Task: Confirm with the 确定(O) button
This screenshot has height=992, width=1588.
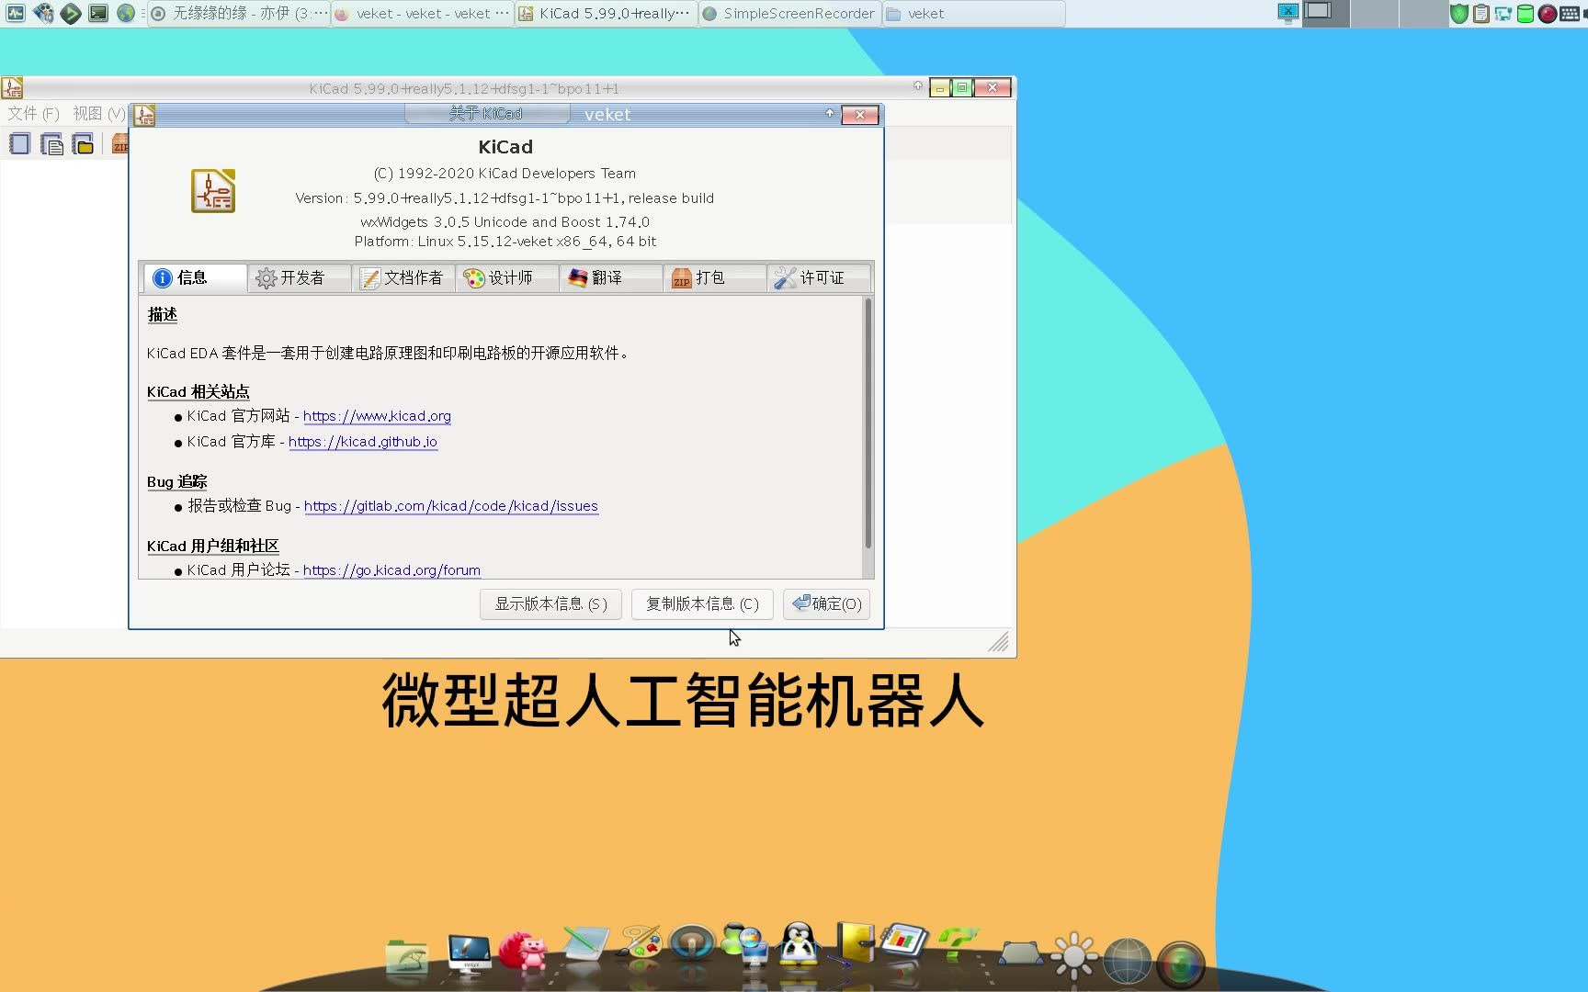Action: (827, 604)
